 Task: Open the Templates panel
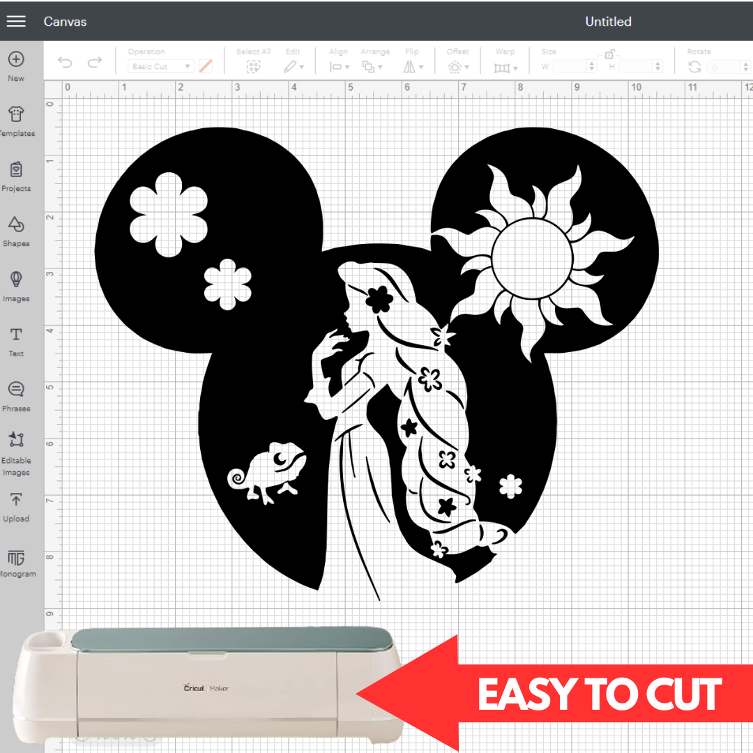pos(16,121)
